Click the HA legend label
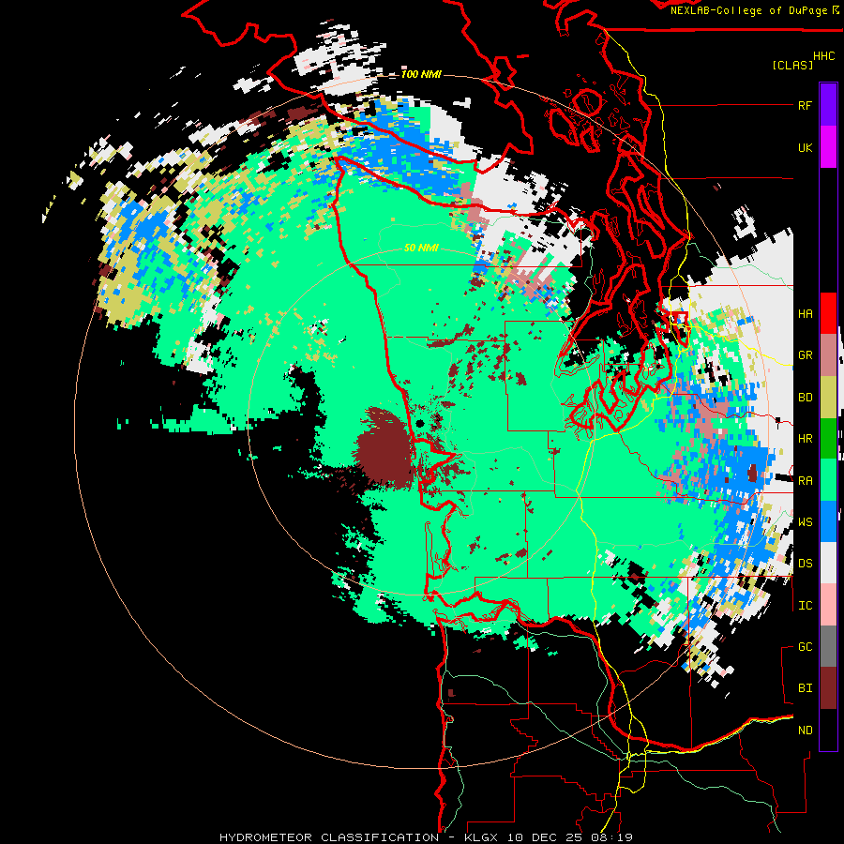The image size is (844, 844). (x=805, y=314)
